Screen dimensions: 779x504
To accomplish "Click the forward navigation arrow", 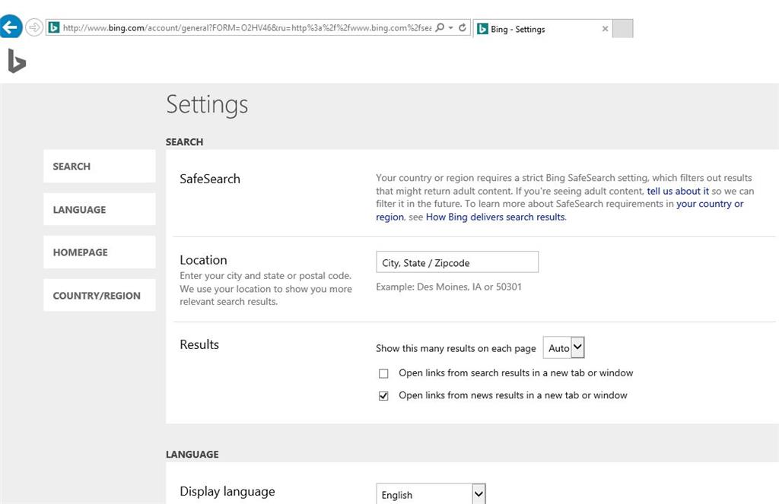I will pyautogui.click(x=33, y=27).
